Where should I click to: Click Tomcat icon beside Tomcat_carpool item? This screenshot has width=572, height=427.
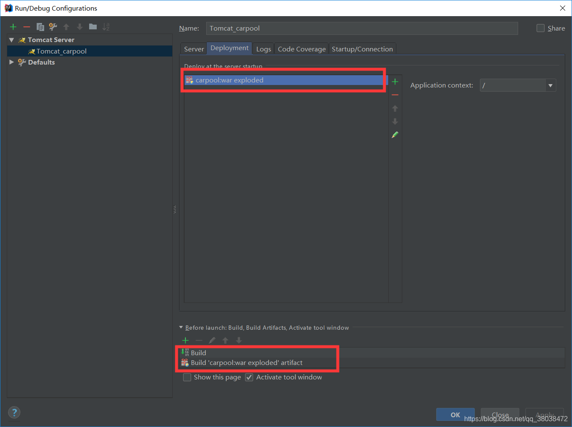[31, 51]
